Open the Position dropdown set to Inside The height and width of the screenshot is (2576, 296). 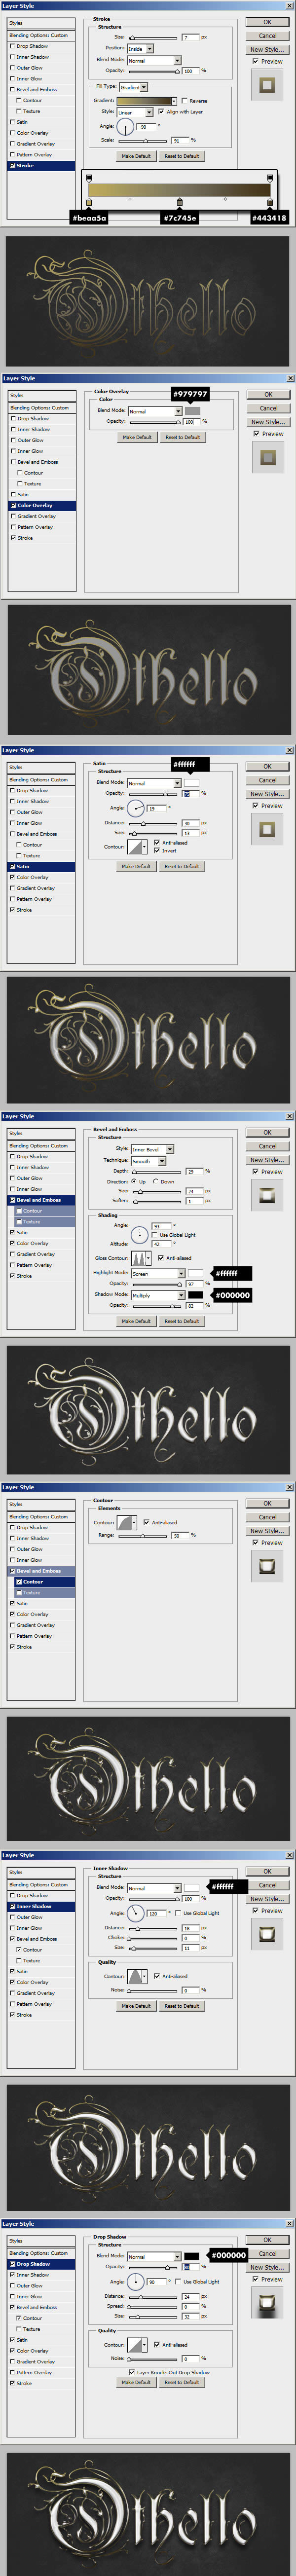140,48
